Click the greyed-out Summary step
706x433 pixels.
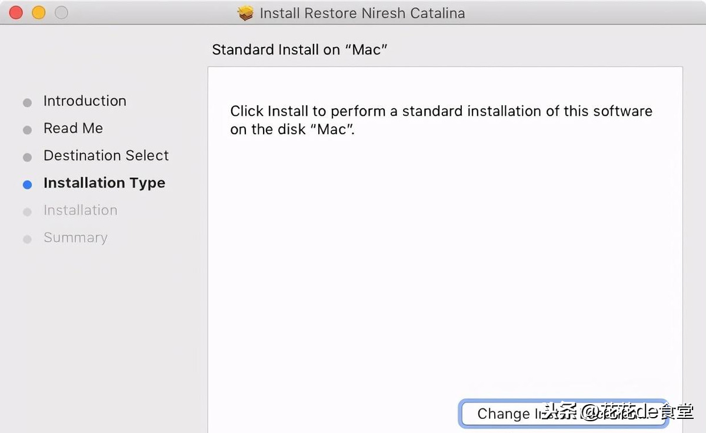[x=75, y=238]
